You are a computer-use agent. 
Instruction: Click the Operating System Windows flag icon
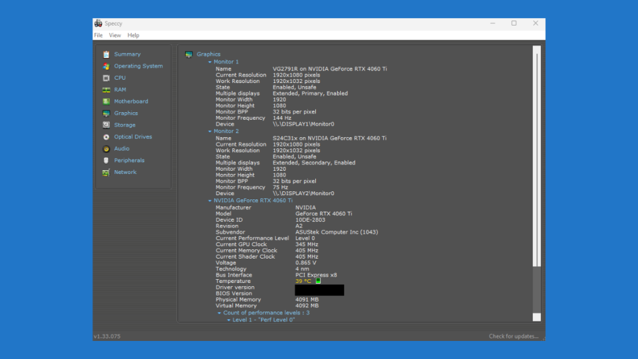tap(106, 66)
